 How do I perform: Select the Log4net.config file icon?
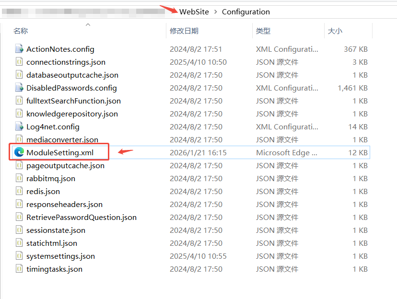click(x=19, y=126)
